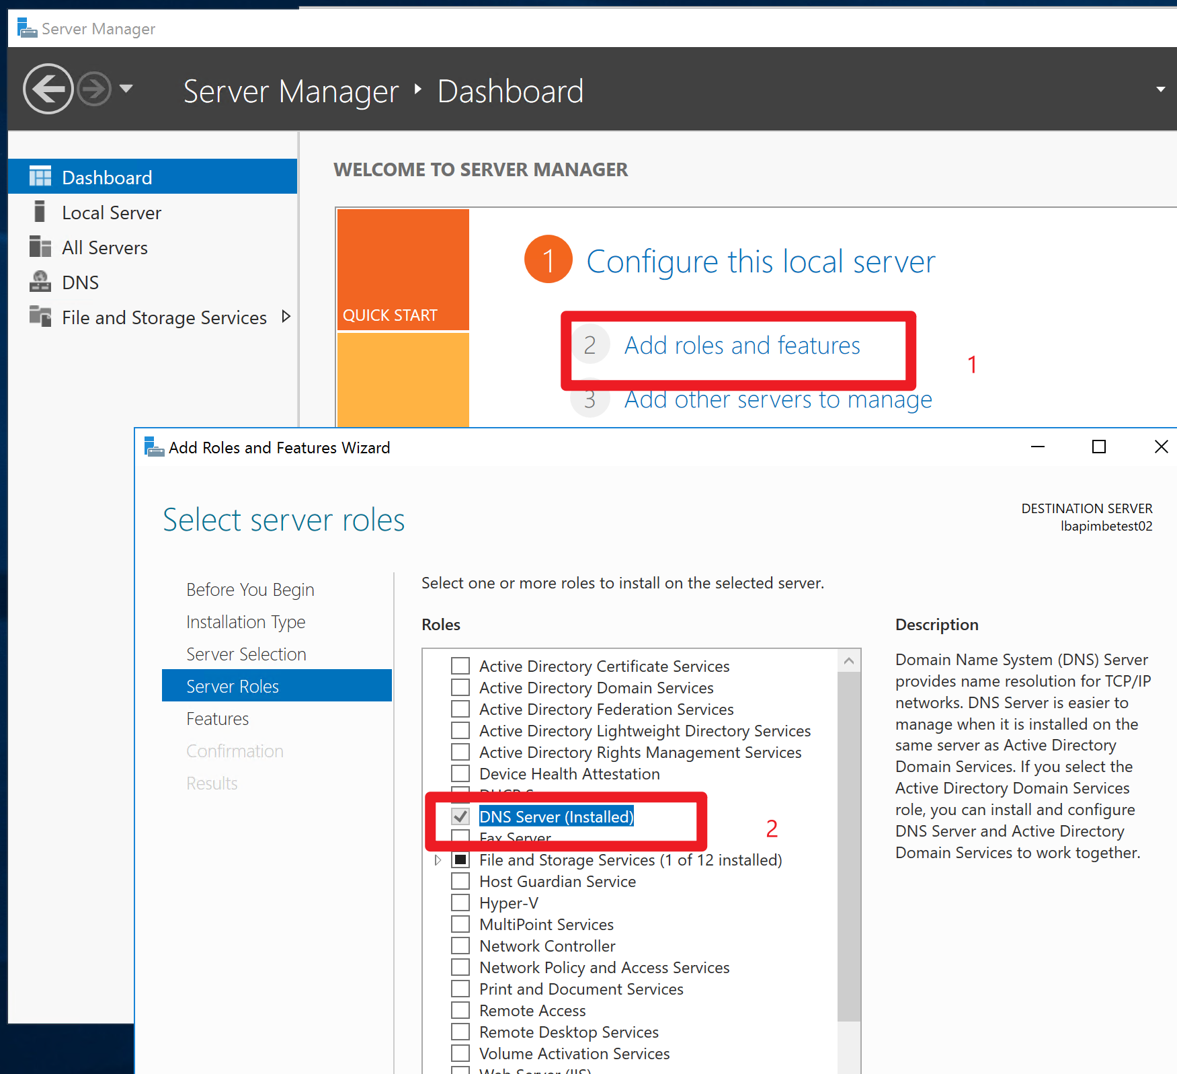The height and width of the screenshot is (1074, 1177).
Task: Click the DNS role icon in sidebar
Action: [x=40, y=282]
